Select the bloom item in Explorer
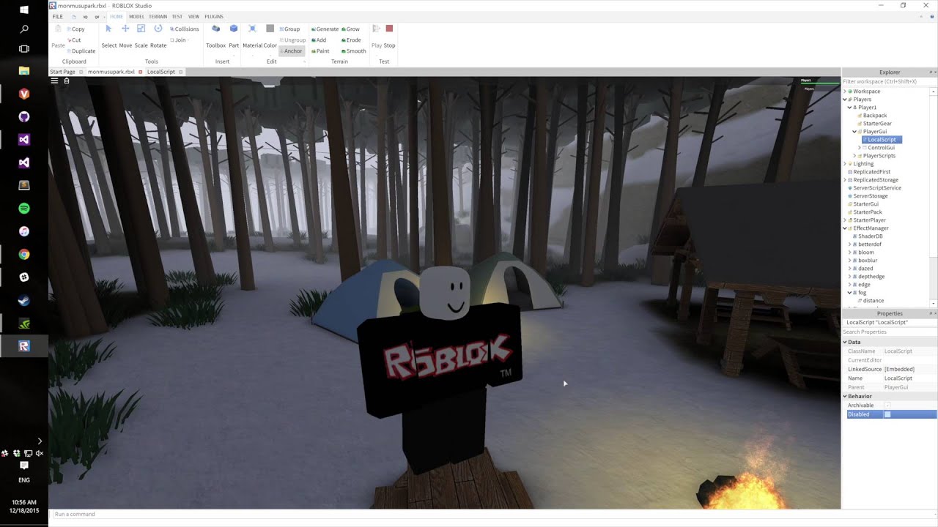The height and width of the screenshot is (527, 938). pyautogui.click(x=865, y=253)
